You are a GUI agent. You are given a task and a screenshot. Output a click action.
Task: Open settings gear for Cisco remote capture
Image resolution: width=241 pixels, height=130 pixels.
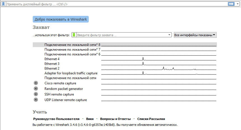point(36,83)
